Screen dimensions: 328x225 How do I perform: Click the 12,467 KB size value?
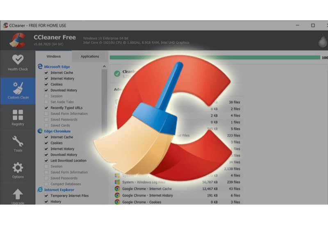(x=210, y=189)
